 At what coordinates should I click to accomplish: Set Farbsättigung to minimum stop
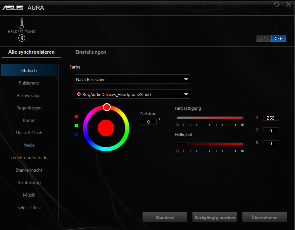pos(177,125)
